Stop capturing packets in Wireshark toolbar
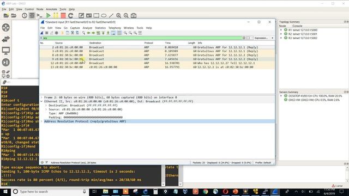The image size is (349, 196). [x=47, y=33]
